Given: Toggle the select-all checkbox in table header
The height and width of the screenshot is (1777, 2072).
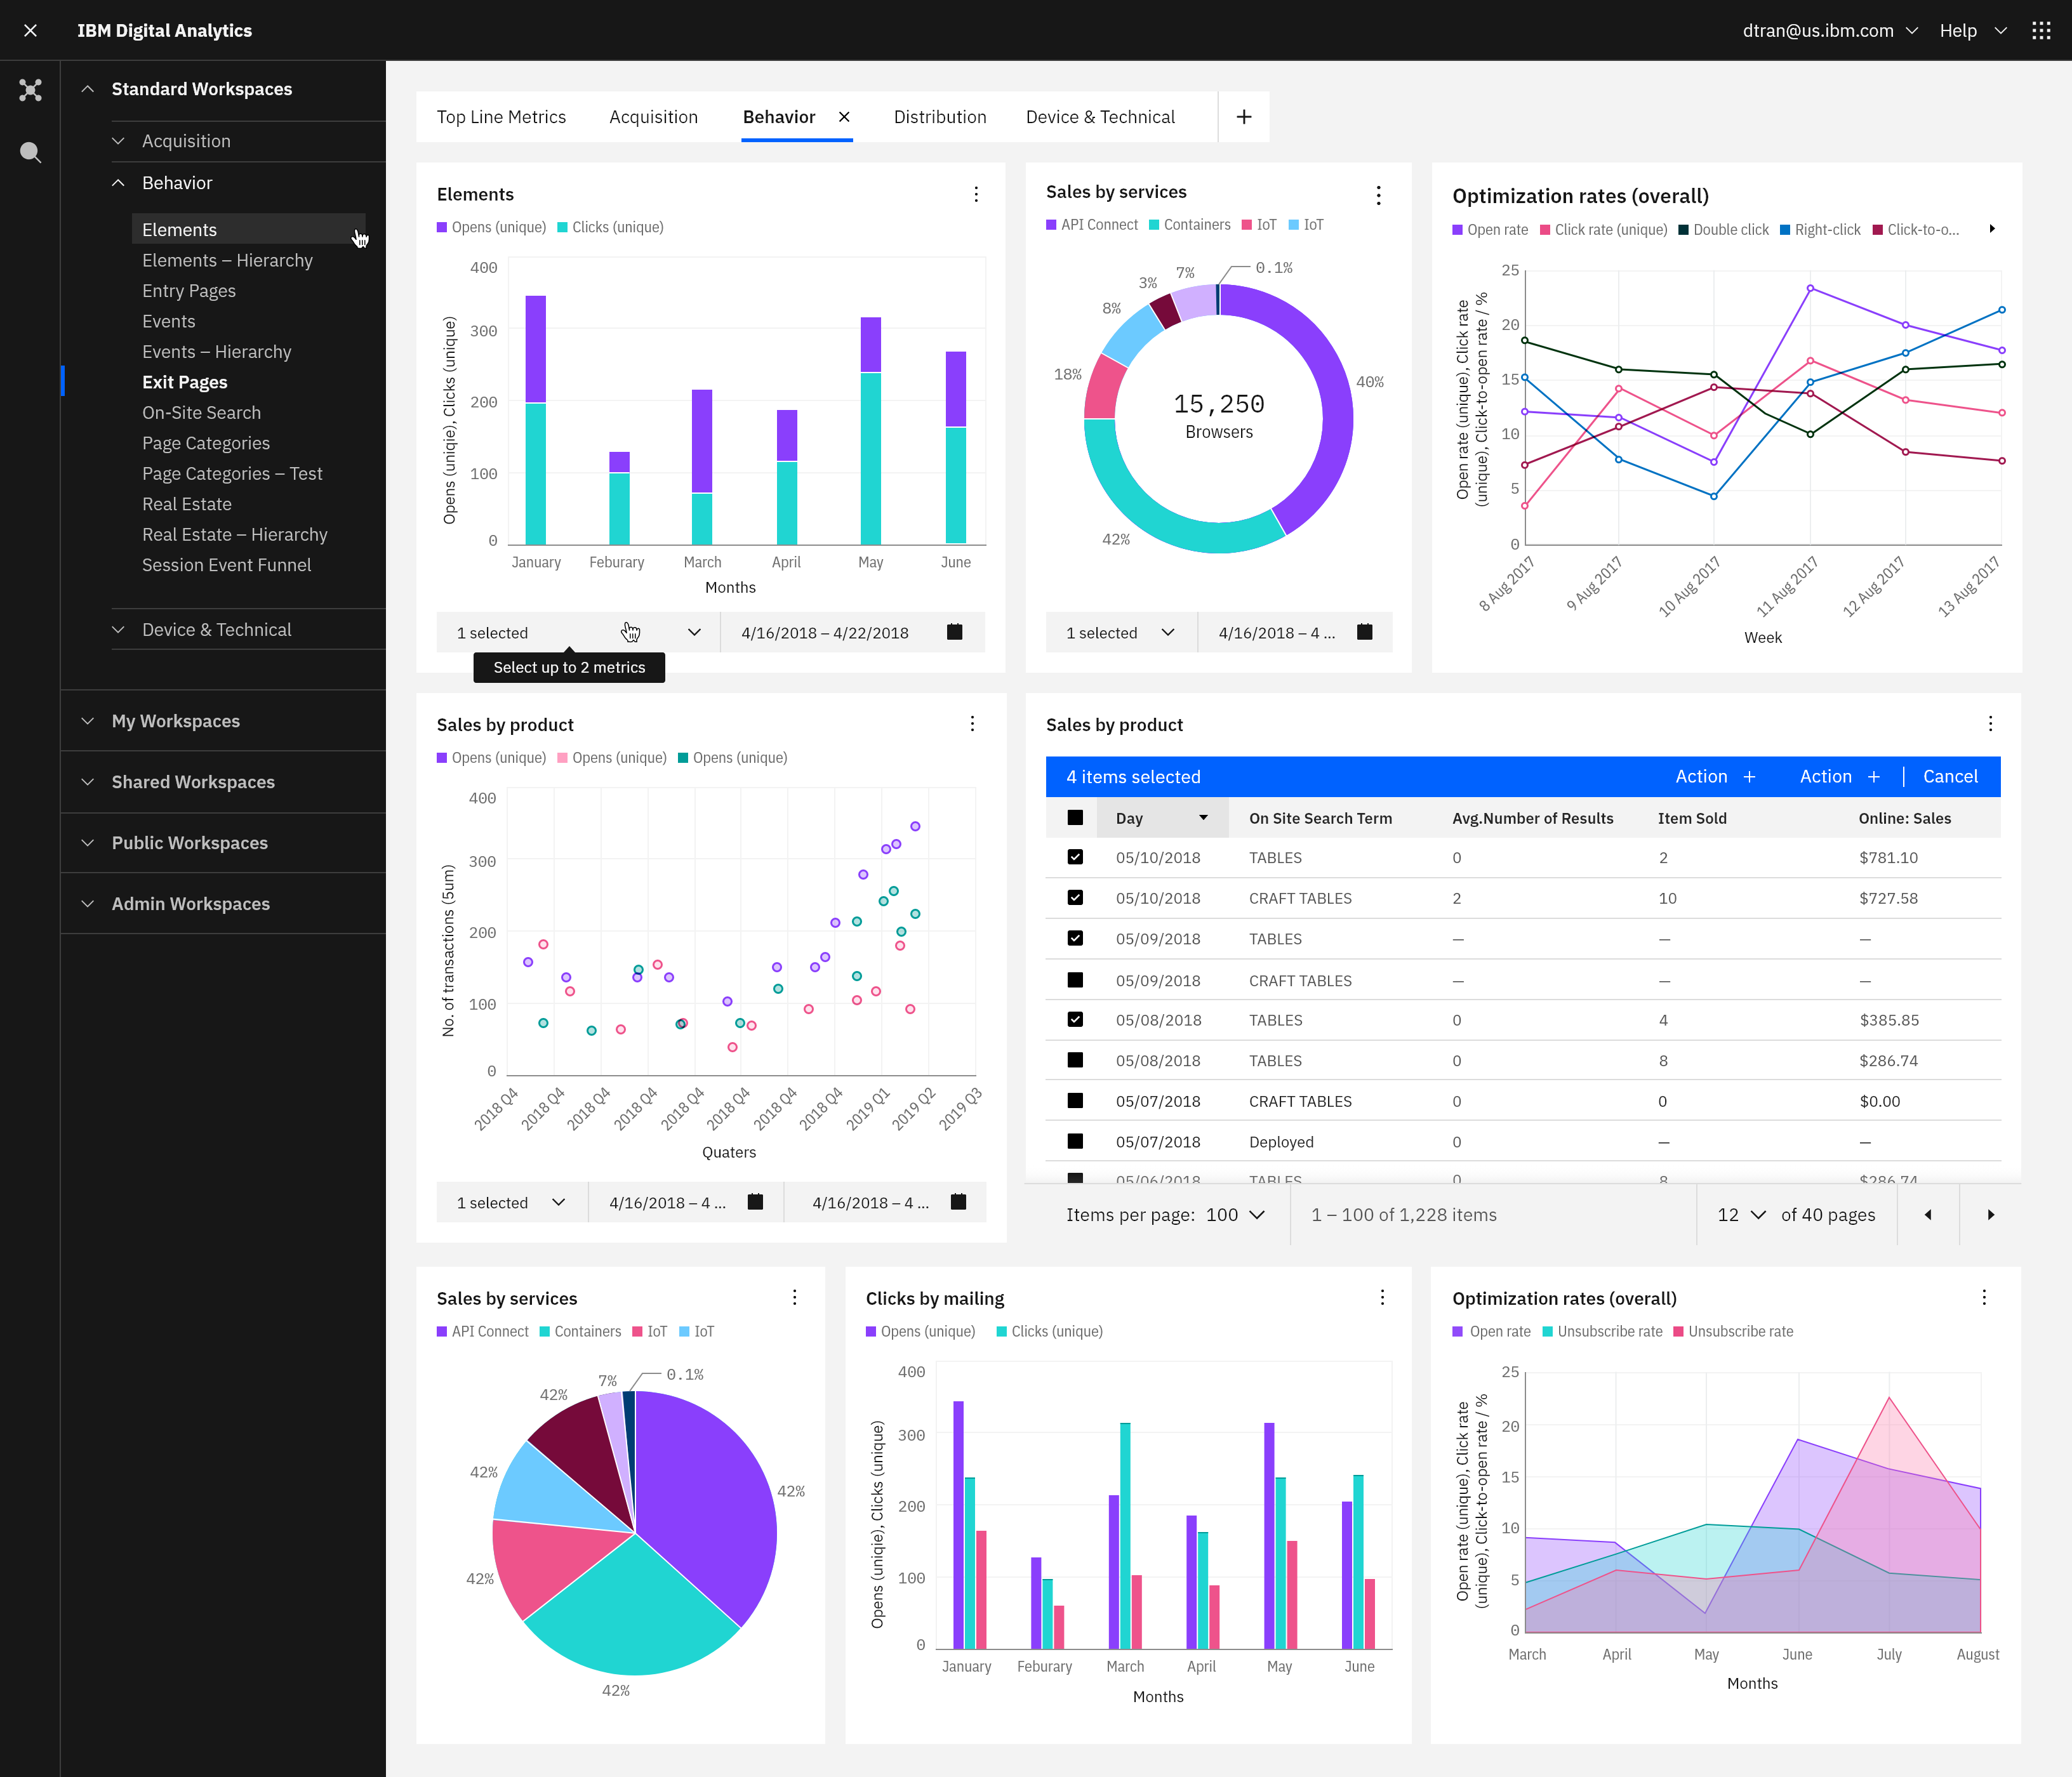Looking at the screenshot, I should [1075, 817].
